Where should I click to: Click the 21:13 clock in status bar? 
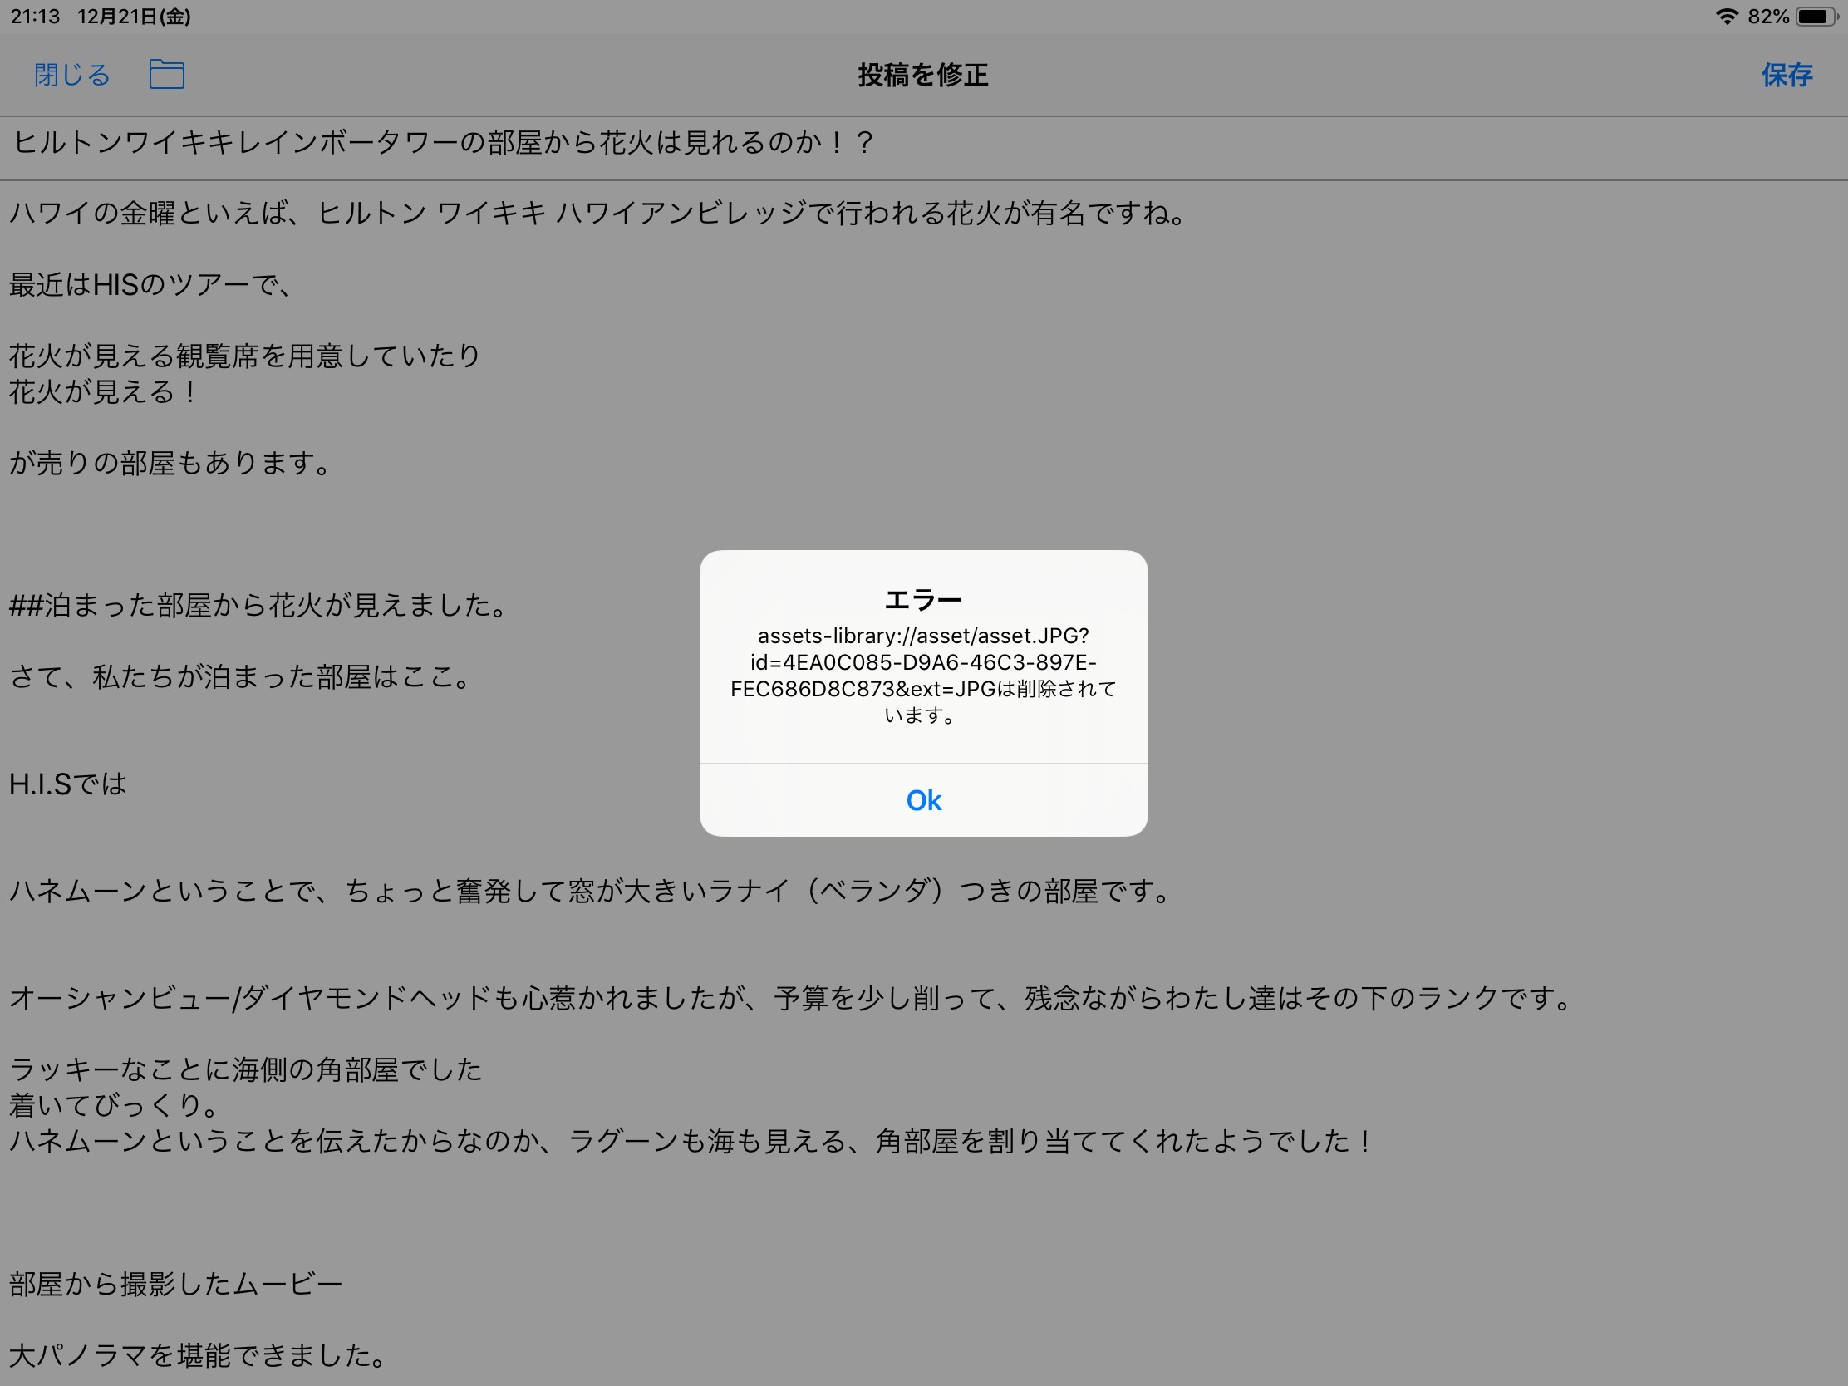tap(35, 16)
